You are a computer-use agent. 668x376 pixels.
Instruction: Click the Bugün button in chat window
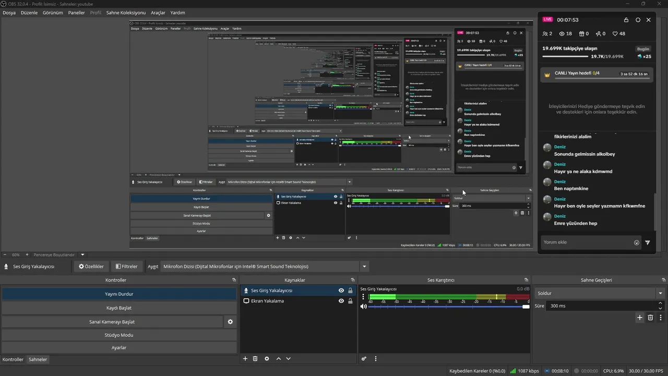click(643, 49)
